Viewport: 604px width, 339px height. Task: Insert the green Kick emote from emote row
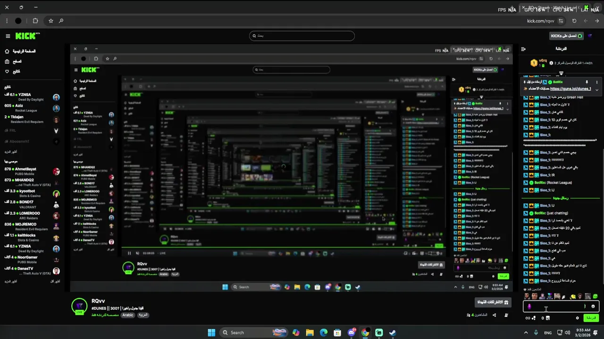[595, 297]
